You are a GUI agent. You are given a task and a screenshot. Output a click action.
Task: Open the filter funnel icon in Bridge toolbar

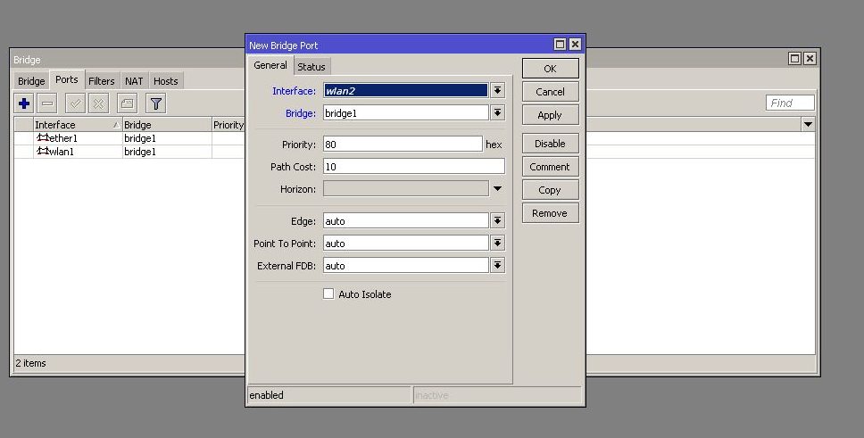156,103
